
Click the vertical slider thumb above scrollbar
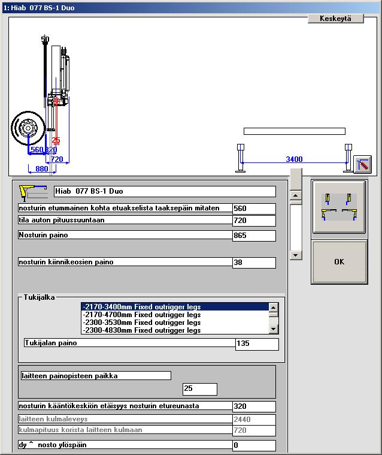pos(296,179)
